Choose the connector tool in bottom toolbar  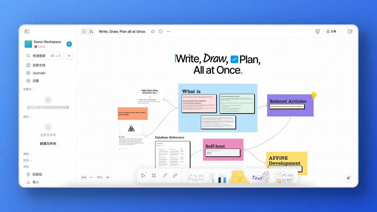[164, 176]
